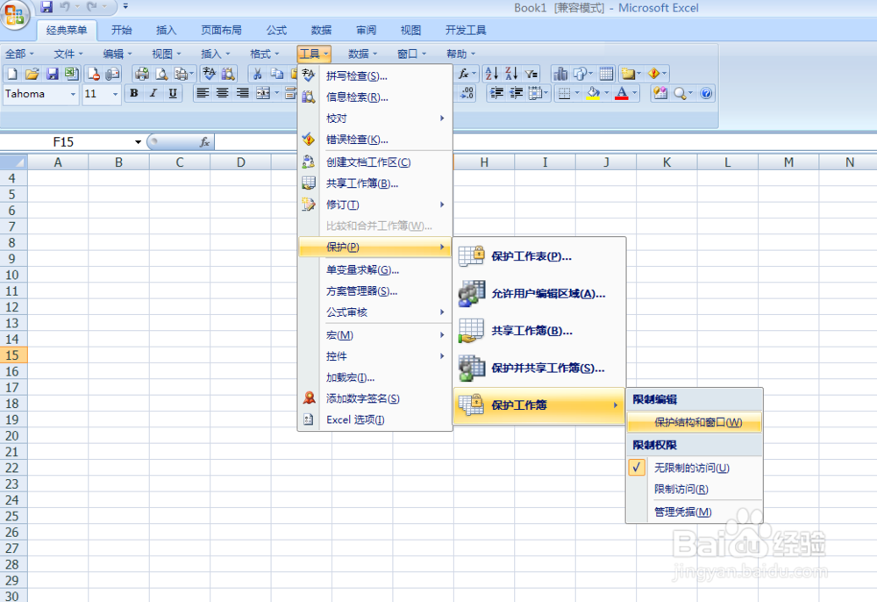
Task: Click the fx insert function button in formula bar
Action: [x=204, y=142]
